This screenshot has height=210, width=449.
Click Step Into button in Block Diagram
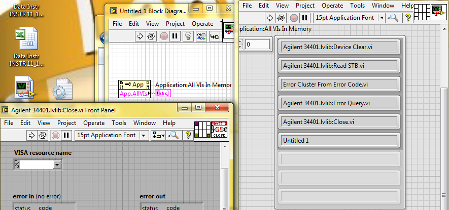pyautogui.click(x=214, y=36)
